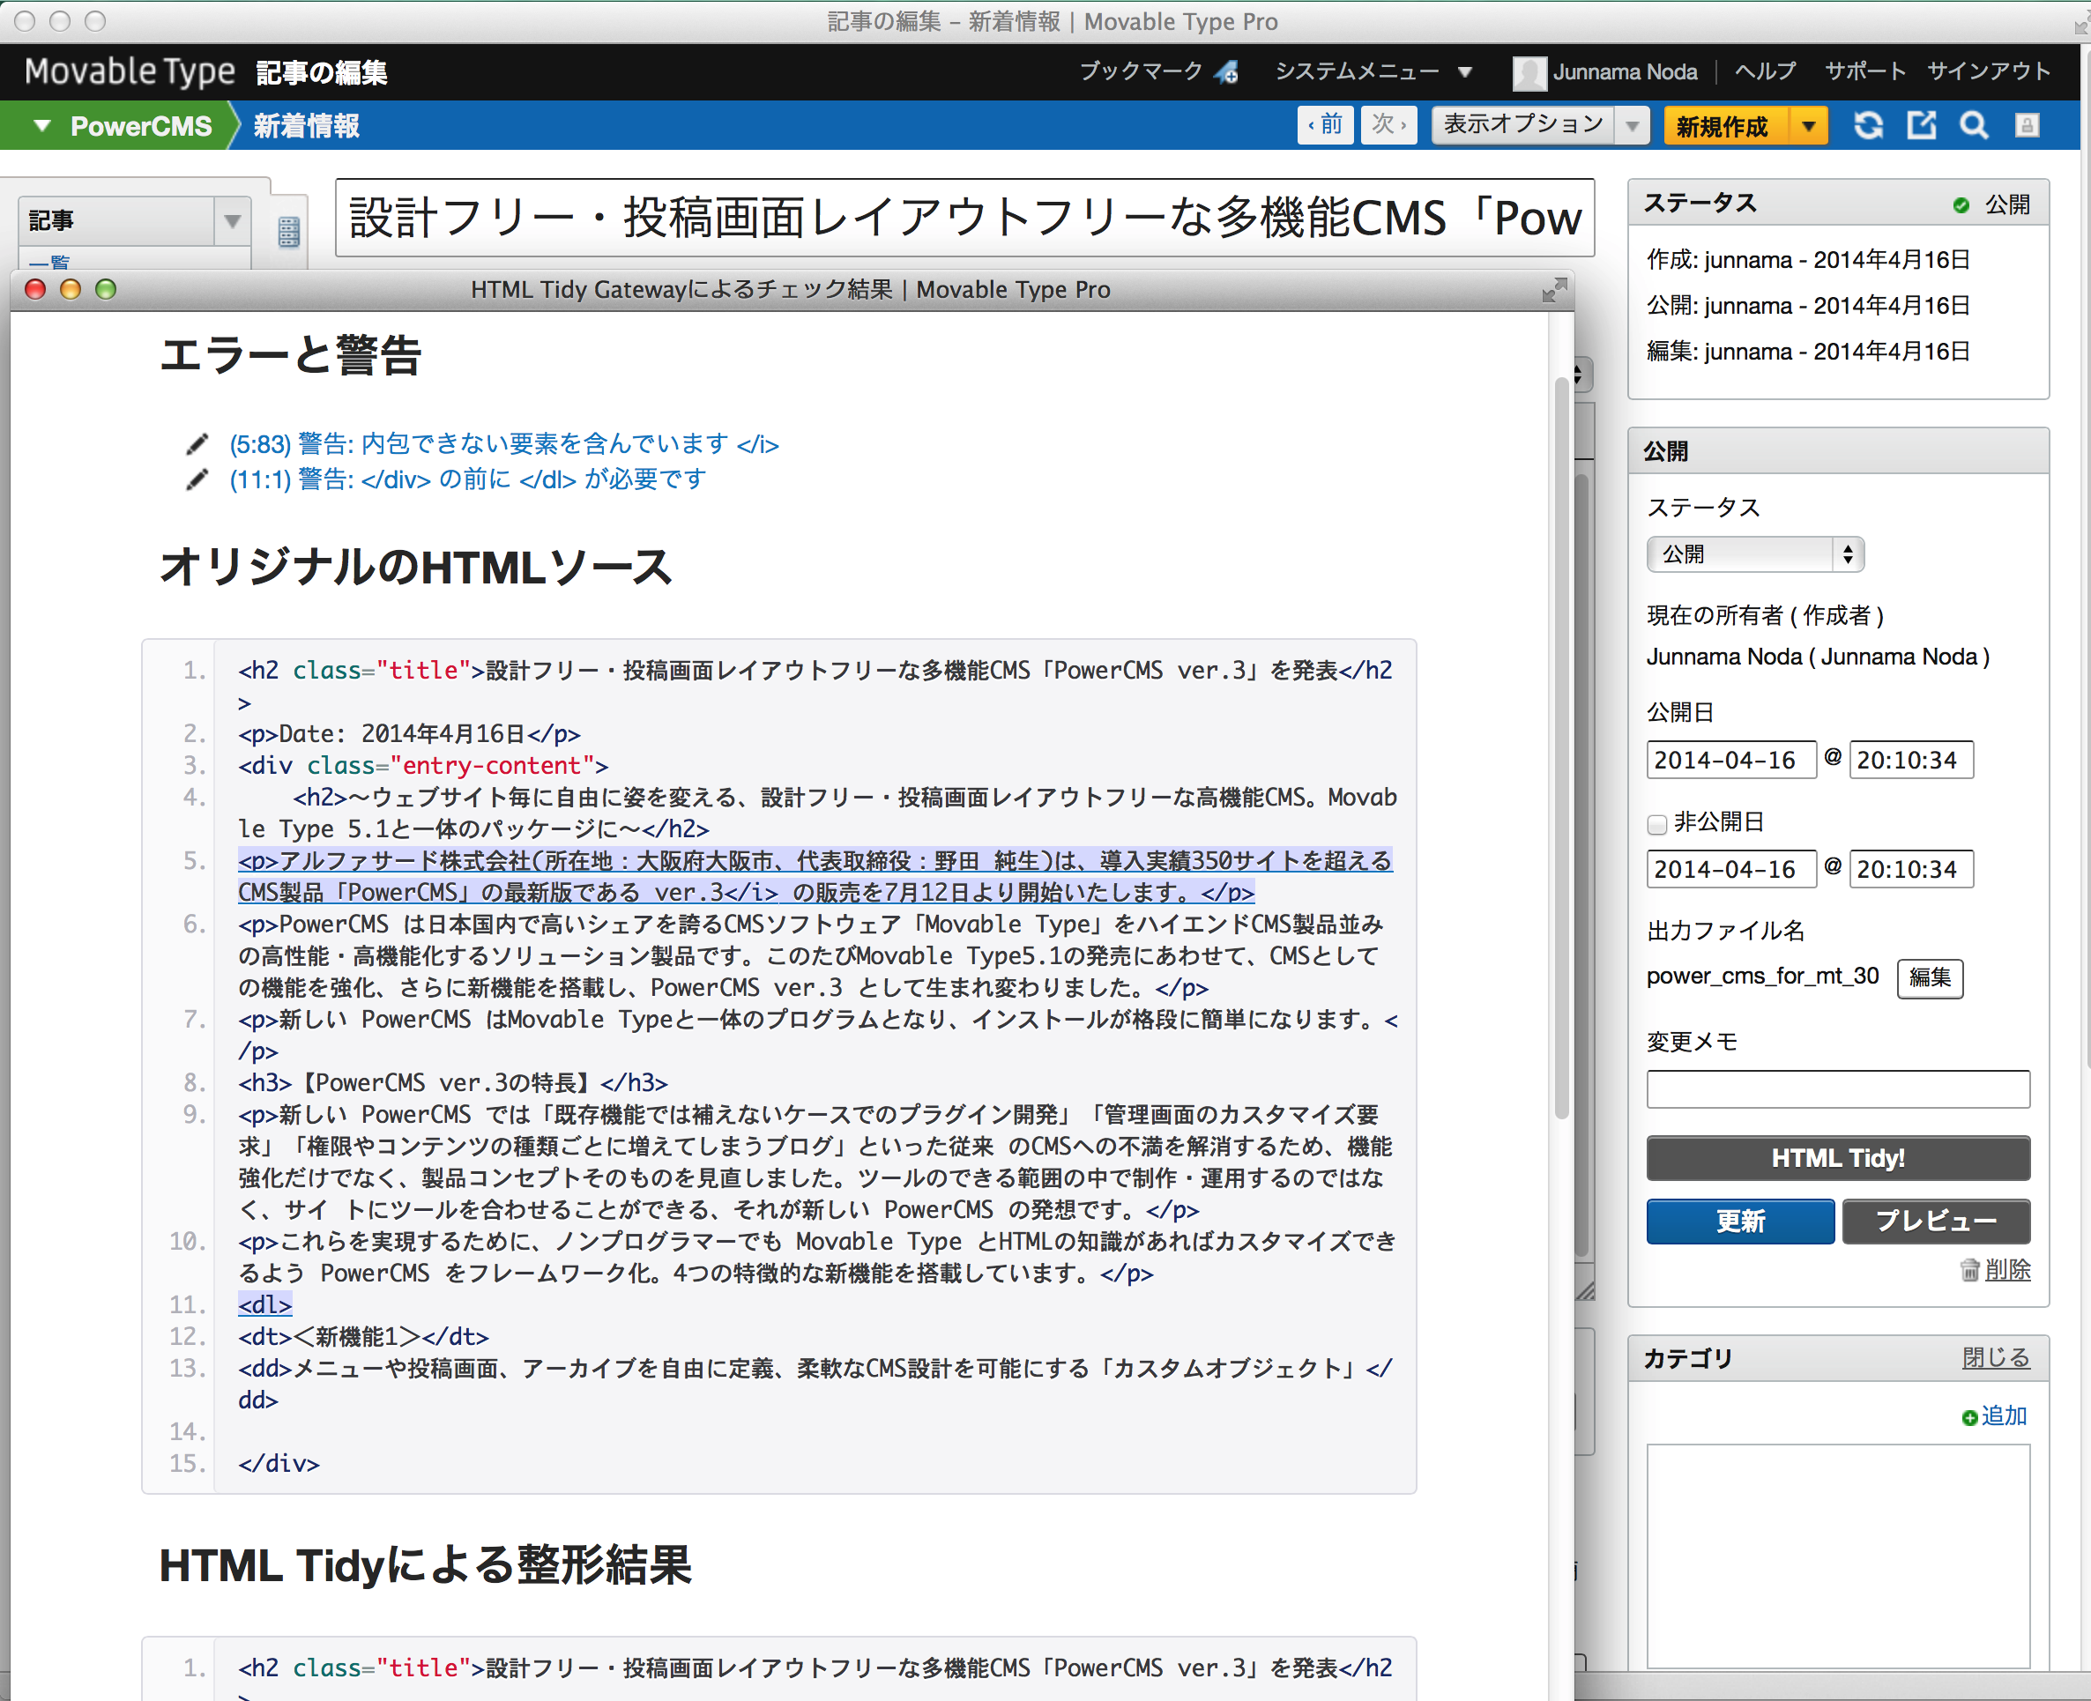Click the 変更メモ input field
Screen dimensions: 2091x1701
[1837, 1088]
